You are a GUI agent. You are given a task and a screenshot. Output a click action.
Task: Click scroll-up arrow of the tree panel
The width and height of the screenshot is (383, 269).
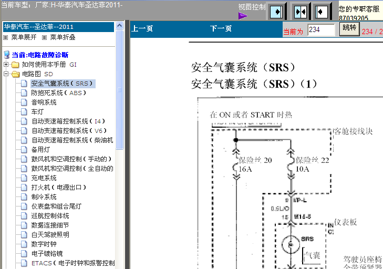(119, 25)
